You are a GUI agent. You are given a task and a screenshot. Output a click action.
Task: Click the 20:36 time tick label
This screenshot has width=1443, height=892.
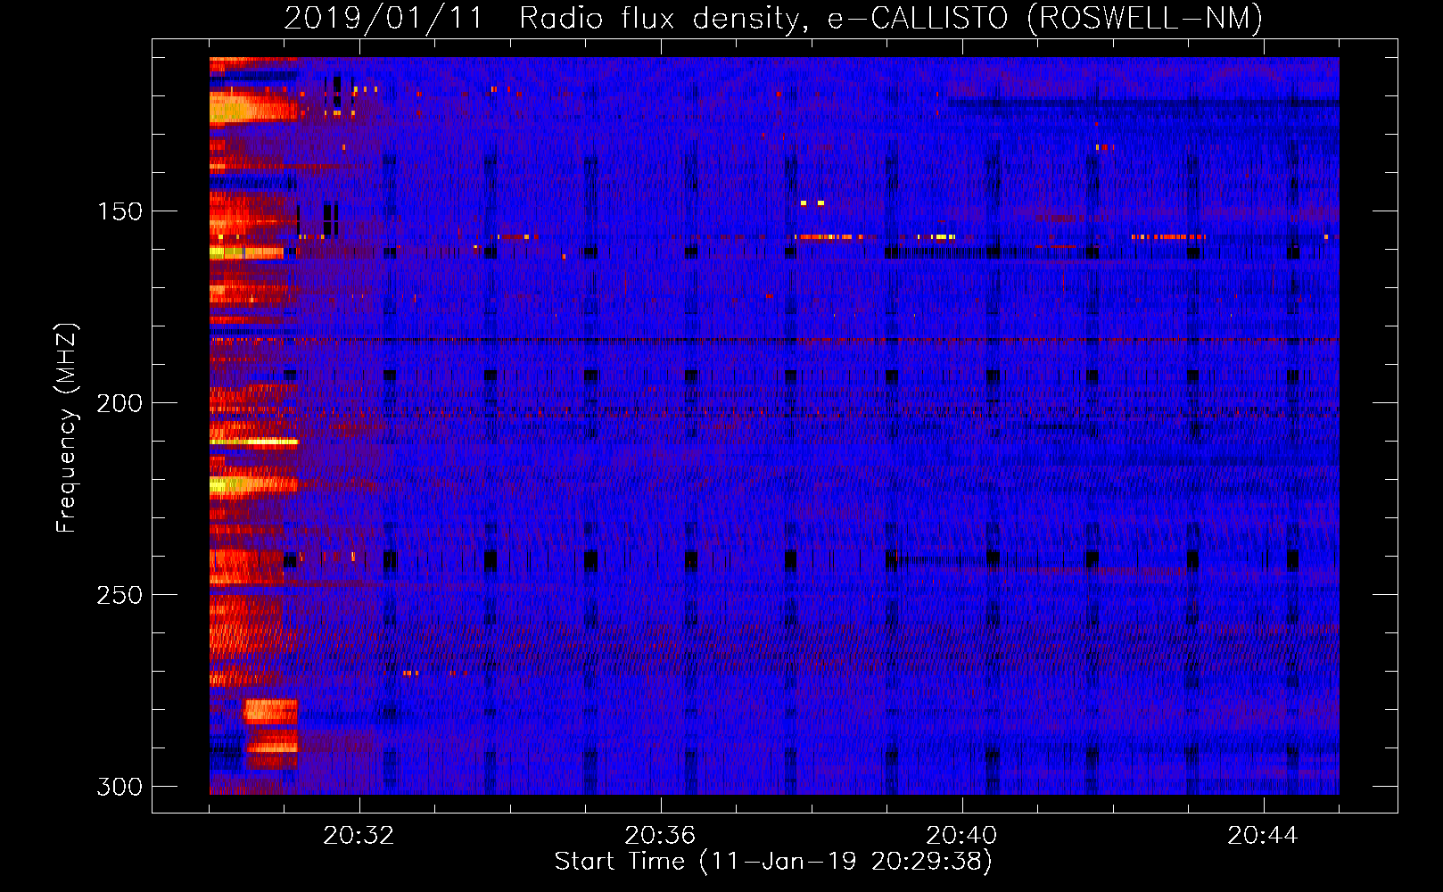[x=660, y=836]
